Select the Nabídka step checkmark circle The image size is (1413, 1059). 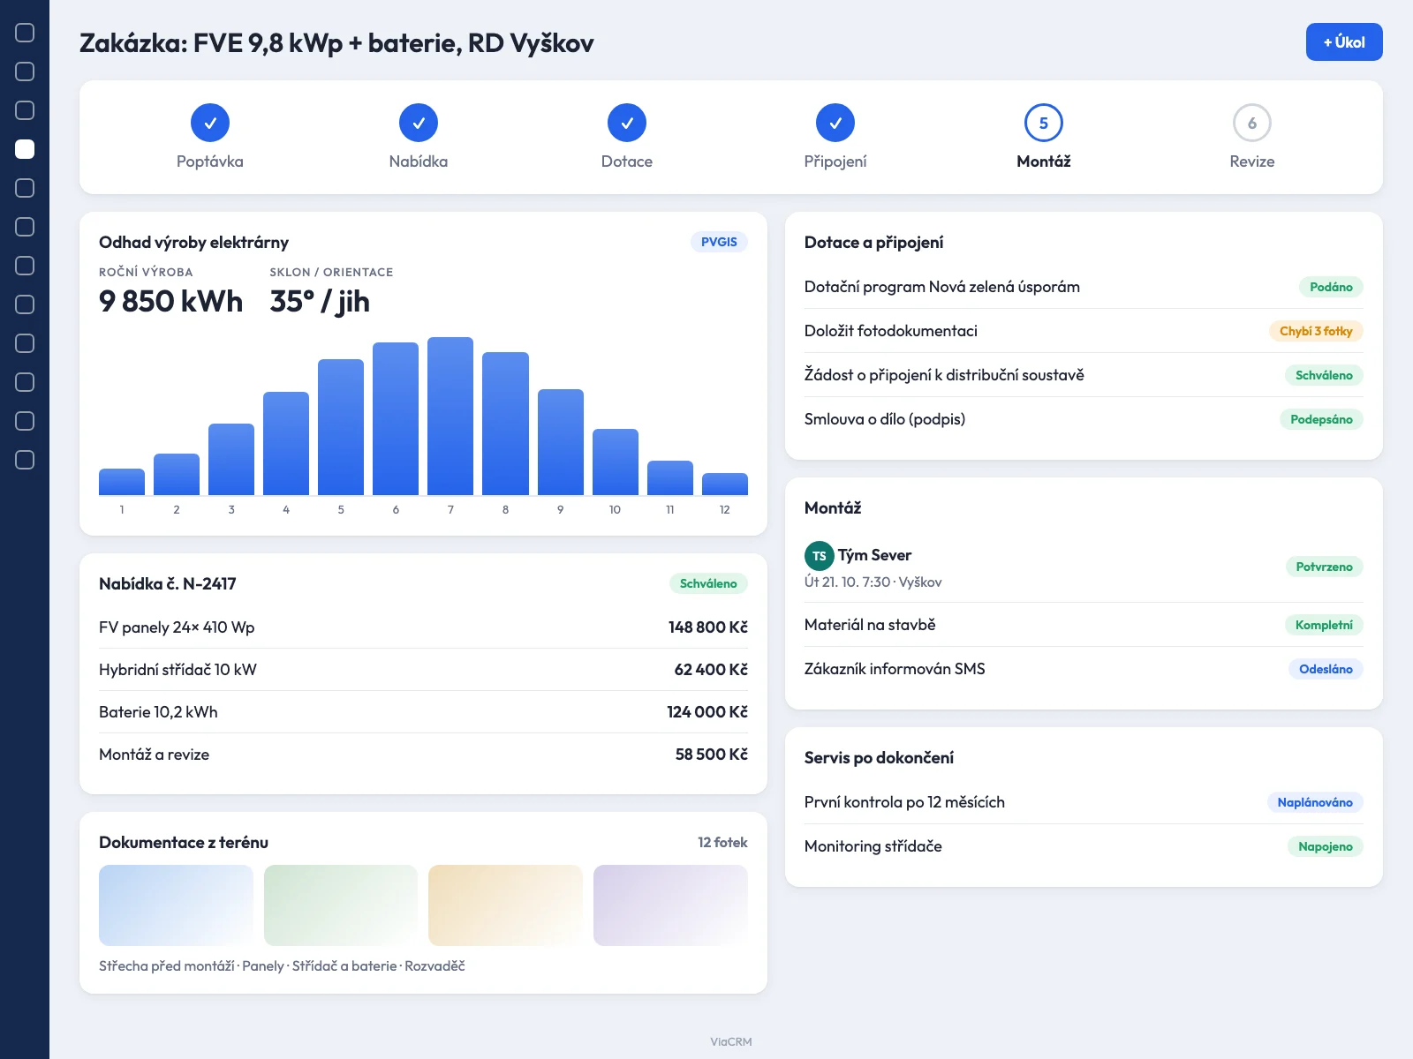[419, 123]
